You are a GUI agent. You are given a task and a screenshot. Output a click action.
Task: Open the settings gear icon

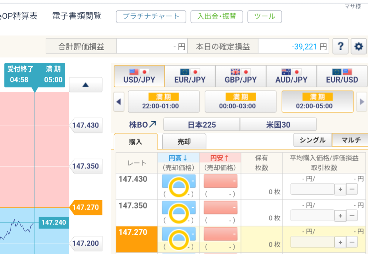pos(359,47)
